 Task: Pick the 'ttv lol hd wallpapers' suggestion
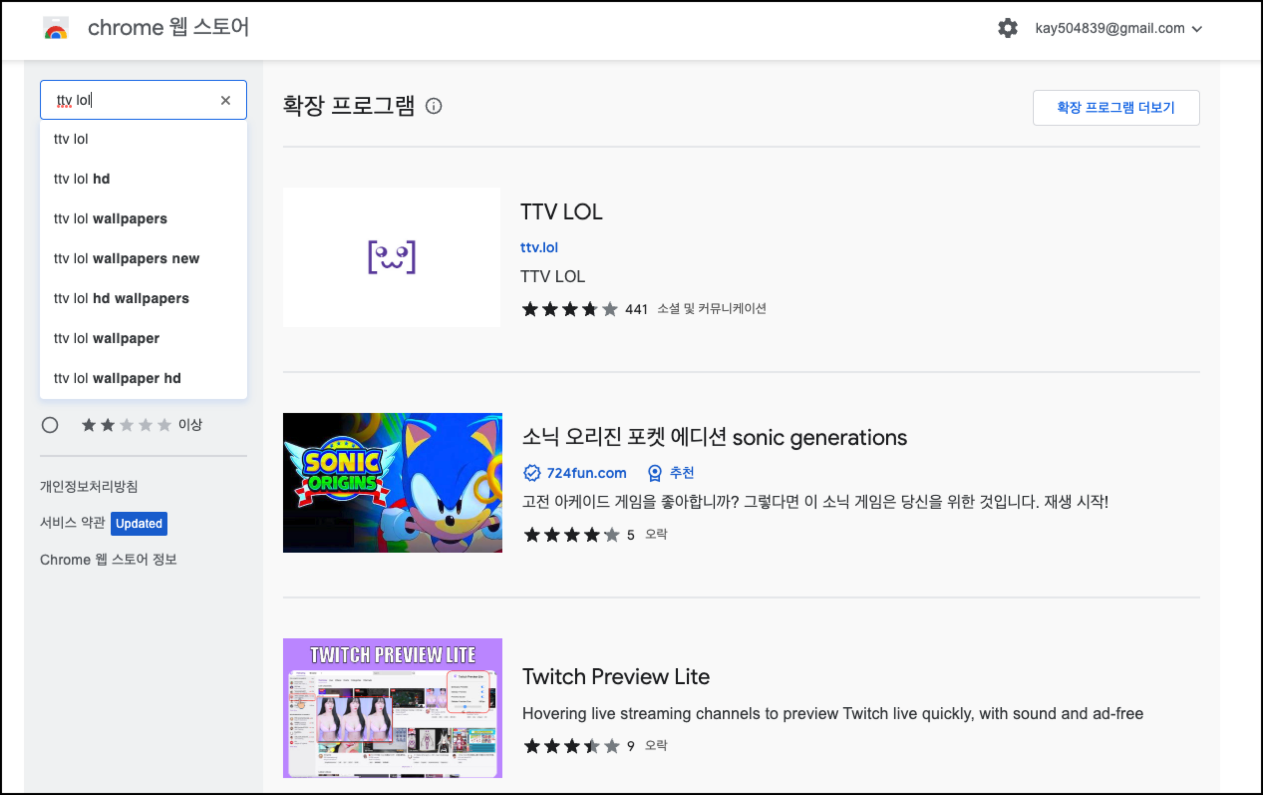pyautogui.click(x=121, y=299)
